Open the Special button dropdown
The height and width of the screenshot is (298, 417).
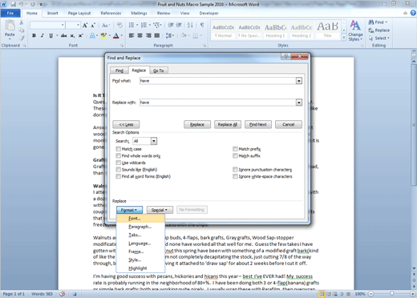(160, 210)
